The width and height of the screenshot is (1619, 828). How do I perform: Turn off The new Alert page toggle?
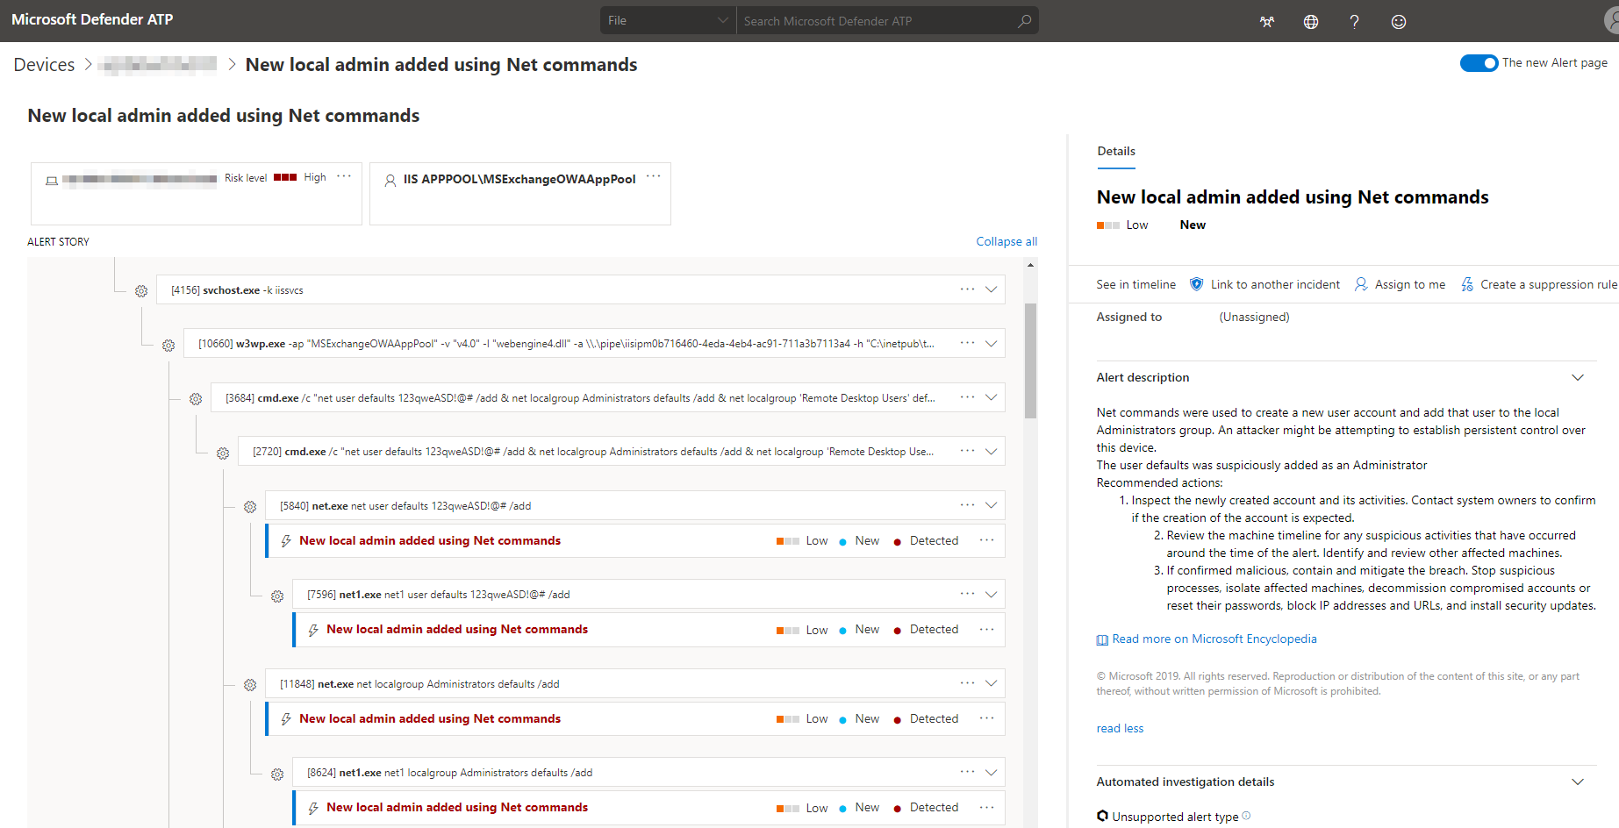[1479, 63]
